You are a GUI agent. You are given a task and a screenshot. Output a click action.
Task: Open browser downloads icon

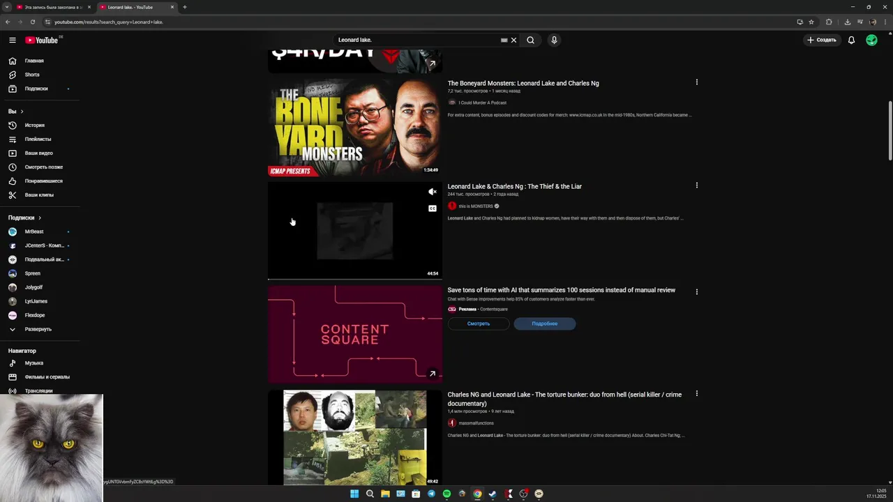pos(847,22)
